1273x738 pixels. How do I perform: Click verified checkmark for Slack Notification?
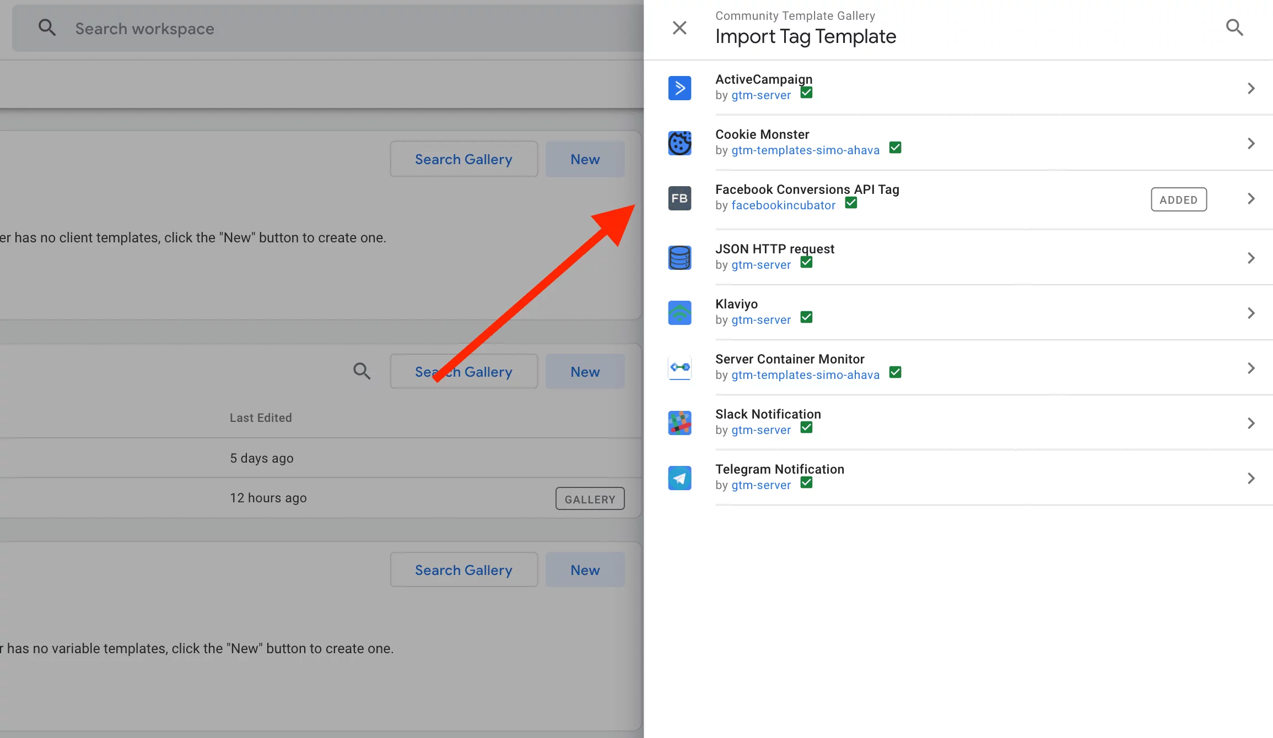point(806,427)
